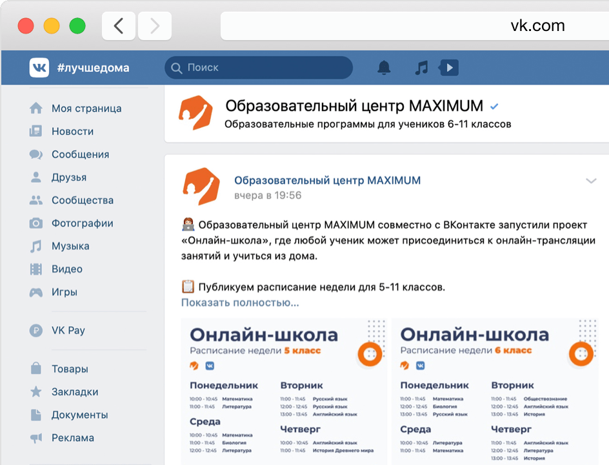Open Товары in sidebar

tap(70, 369)
